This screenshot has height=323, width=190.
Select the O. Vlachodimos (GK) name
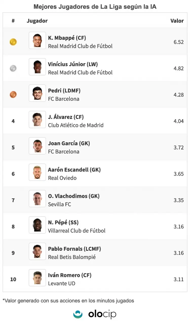(x=74, y=196)
